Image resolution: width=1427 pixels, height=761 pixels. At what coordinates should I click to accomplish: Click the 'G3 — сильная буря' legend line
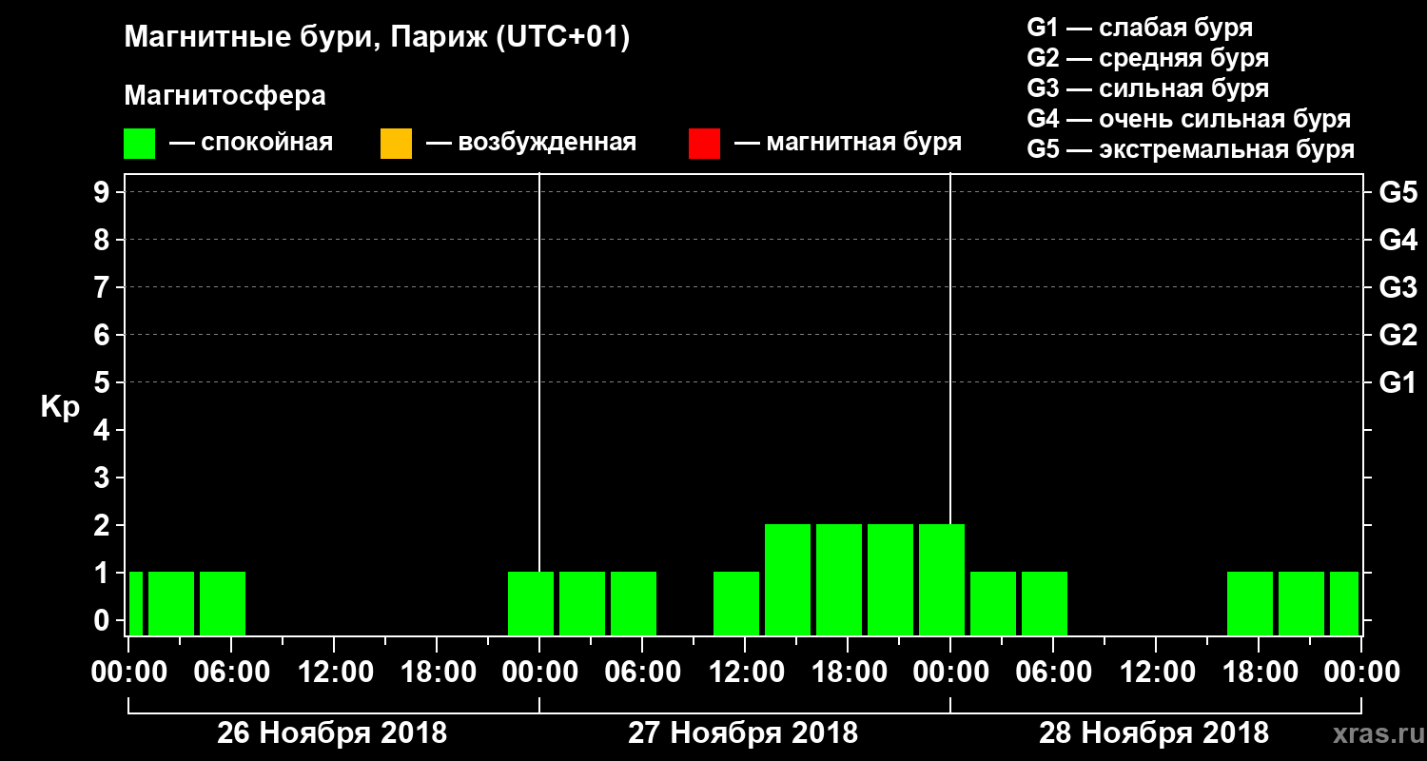point(1147,88)
